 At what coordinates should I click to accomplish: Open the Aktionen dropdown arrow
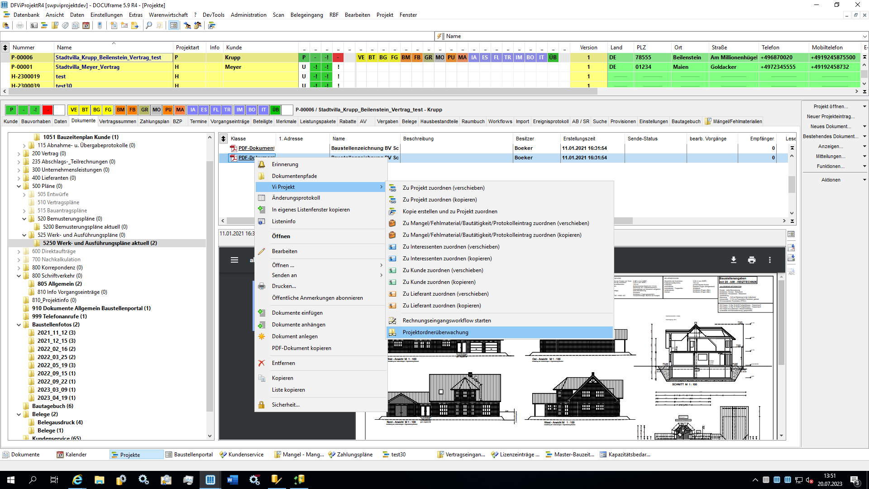(x=864, y=180)
